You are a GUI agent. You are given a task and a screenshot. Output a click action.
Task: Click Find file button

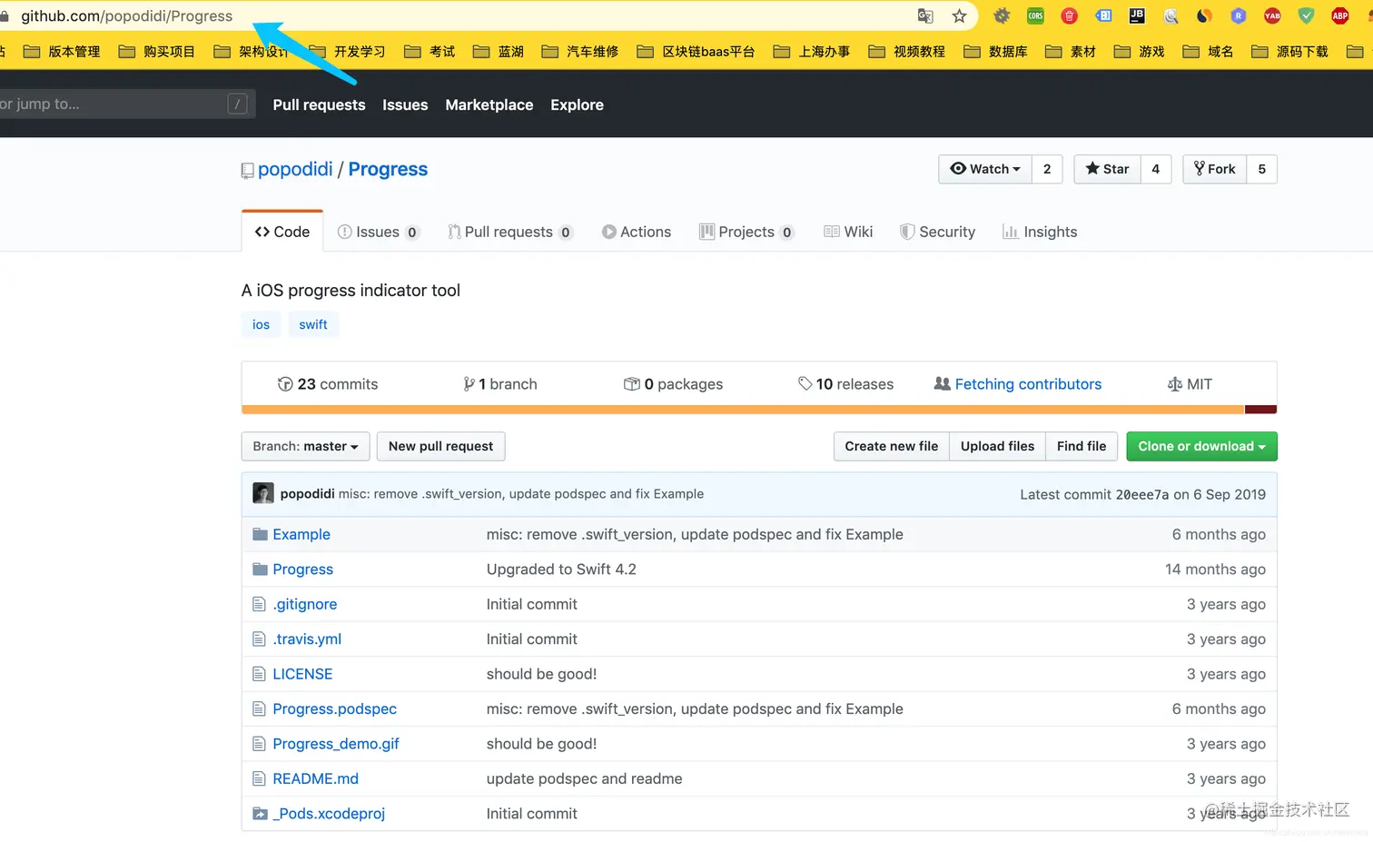point(1082,446)
